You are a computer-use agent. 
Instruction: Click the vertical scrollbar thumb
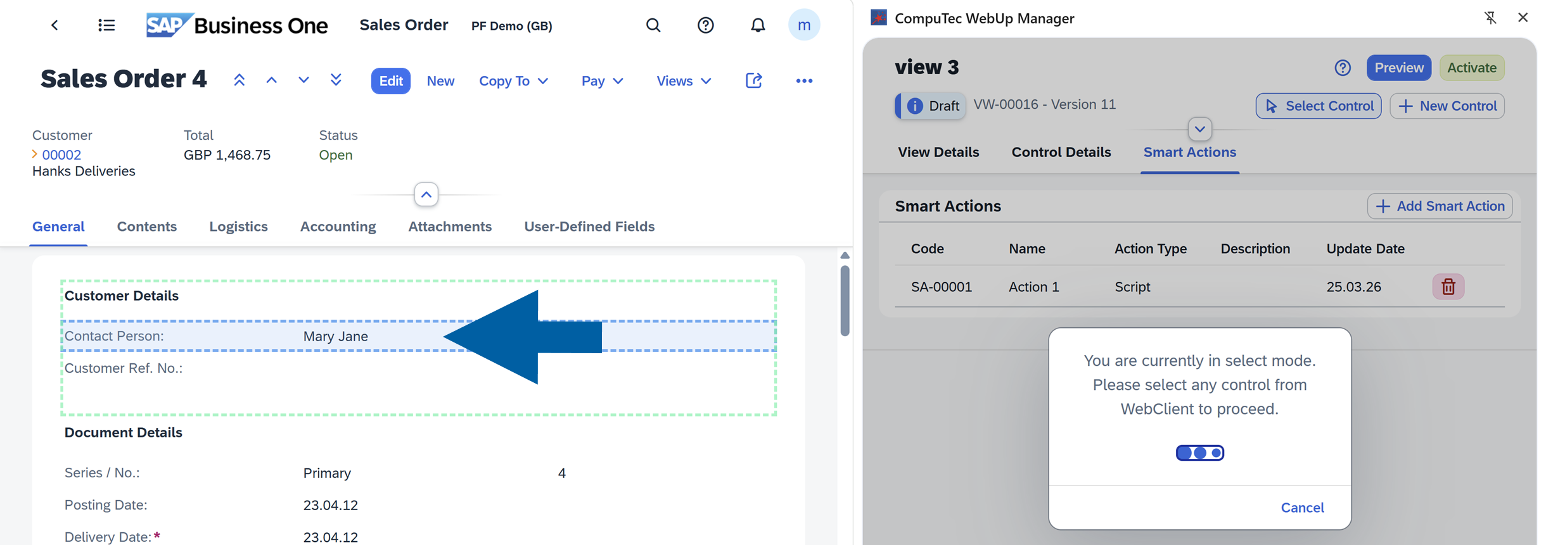point(845,301)
